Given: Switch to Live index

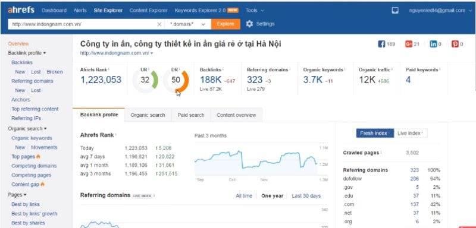Looking at the screenshot, I should point(411,133).
